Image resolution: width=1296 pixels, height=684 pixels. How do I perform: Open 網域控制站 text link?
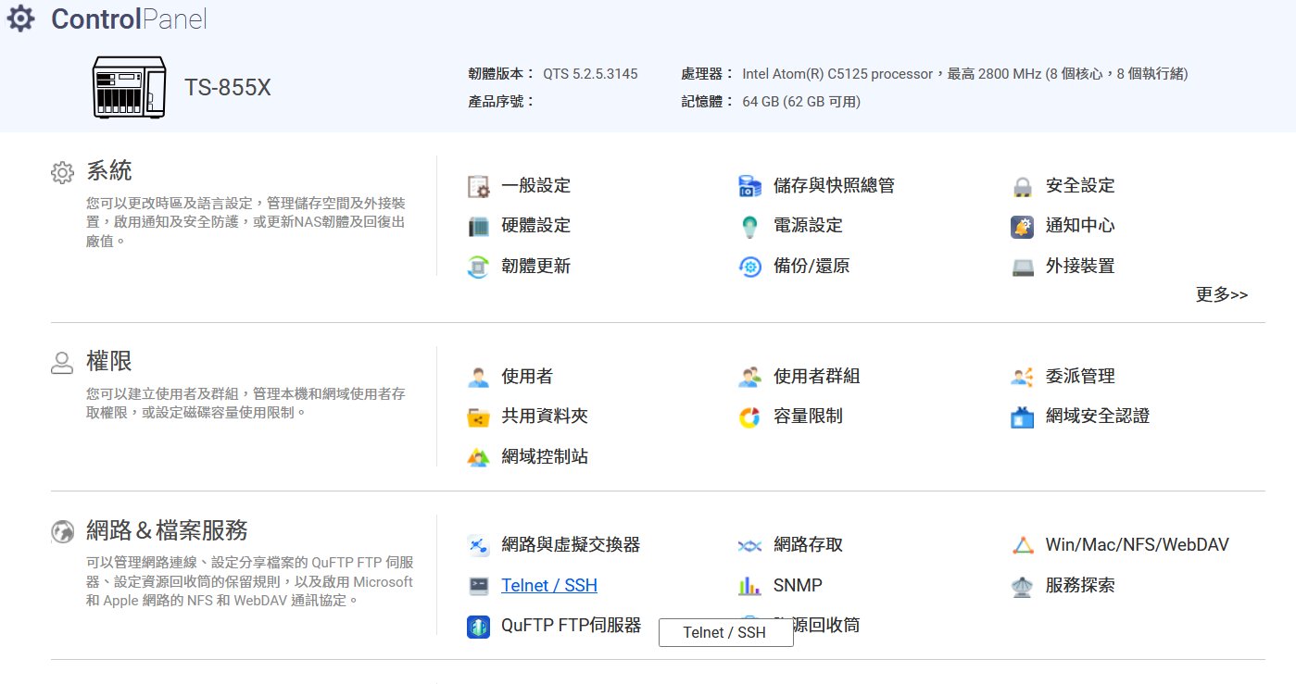point(545,457)
